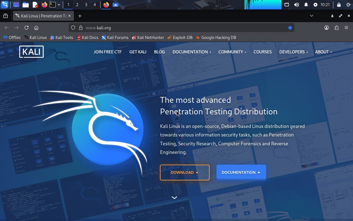Go to the browser Home page icon

point(36,28)
